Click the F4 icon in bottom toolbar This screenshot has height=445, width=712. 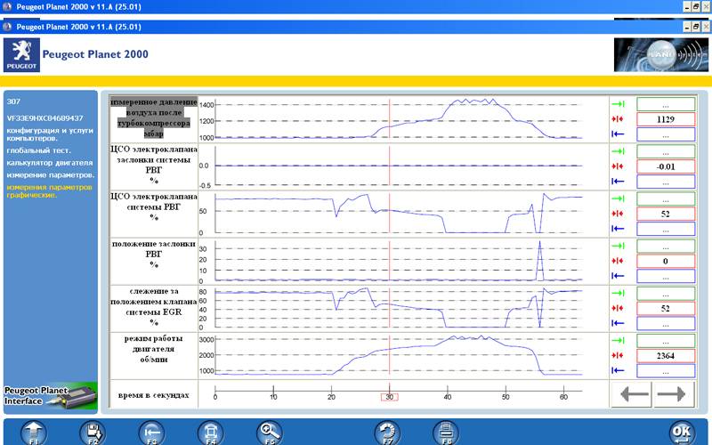(210, 432)
